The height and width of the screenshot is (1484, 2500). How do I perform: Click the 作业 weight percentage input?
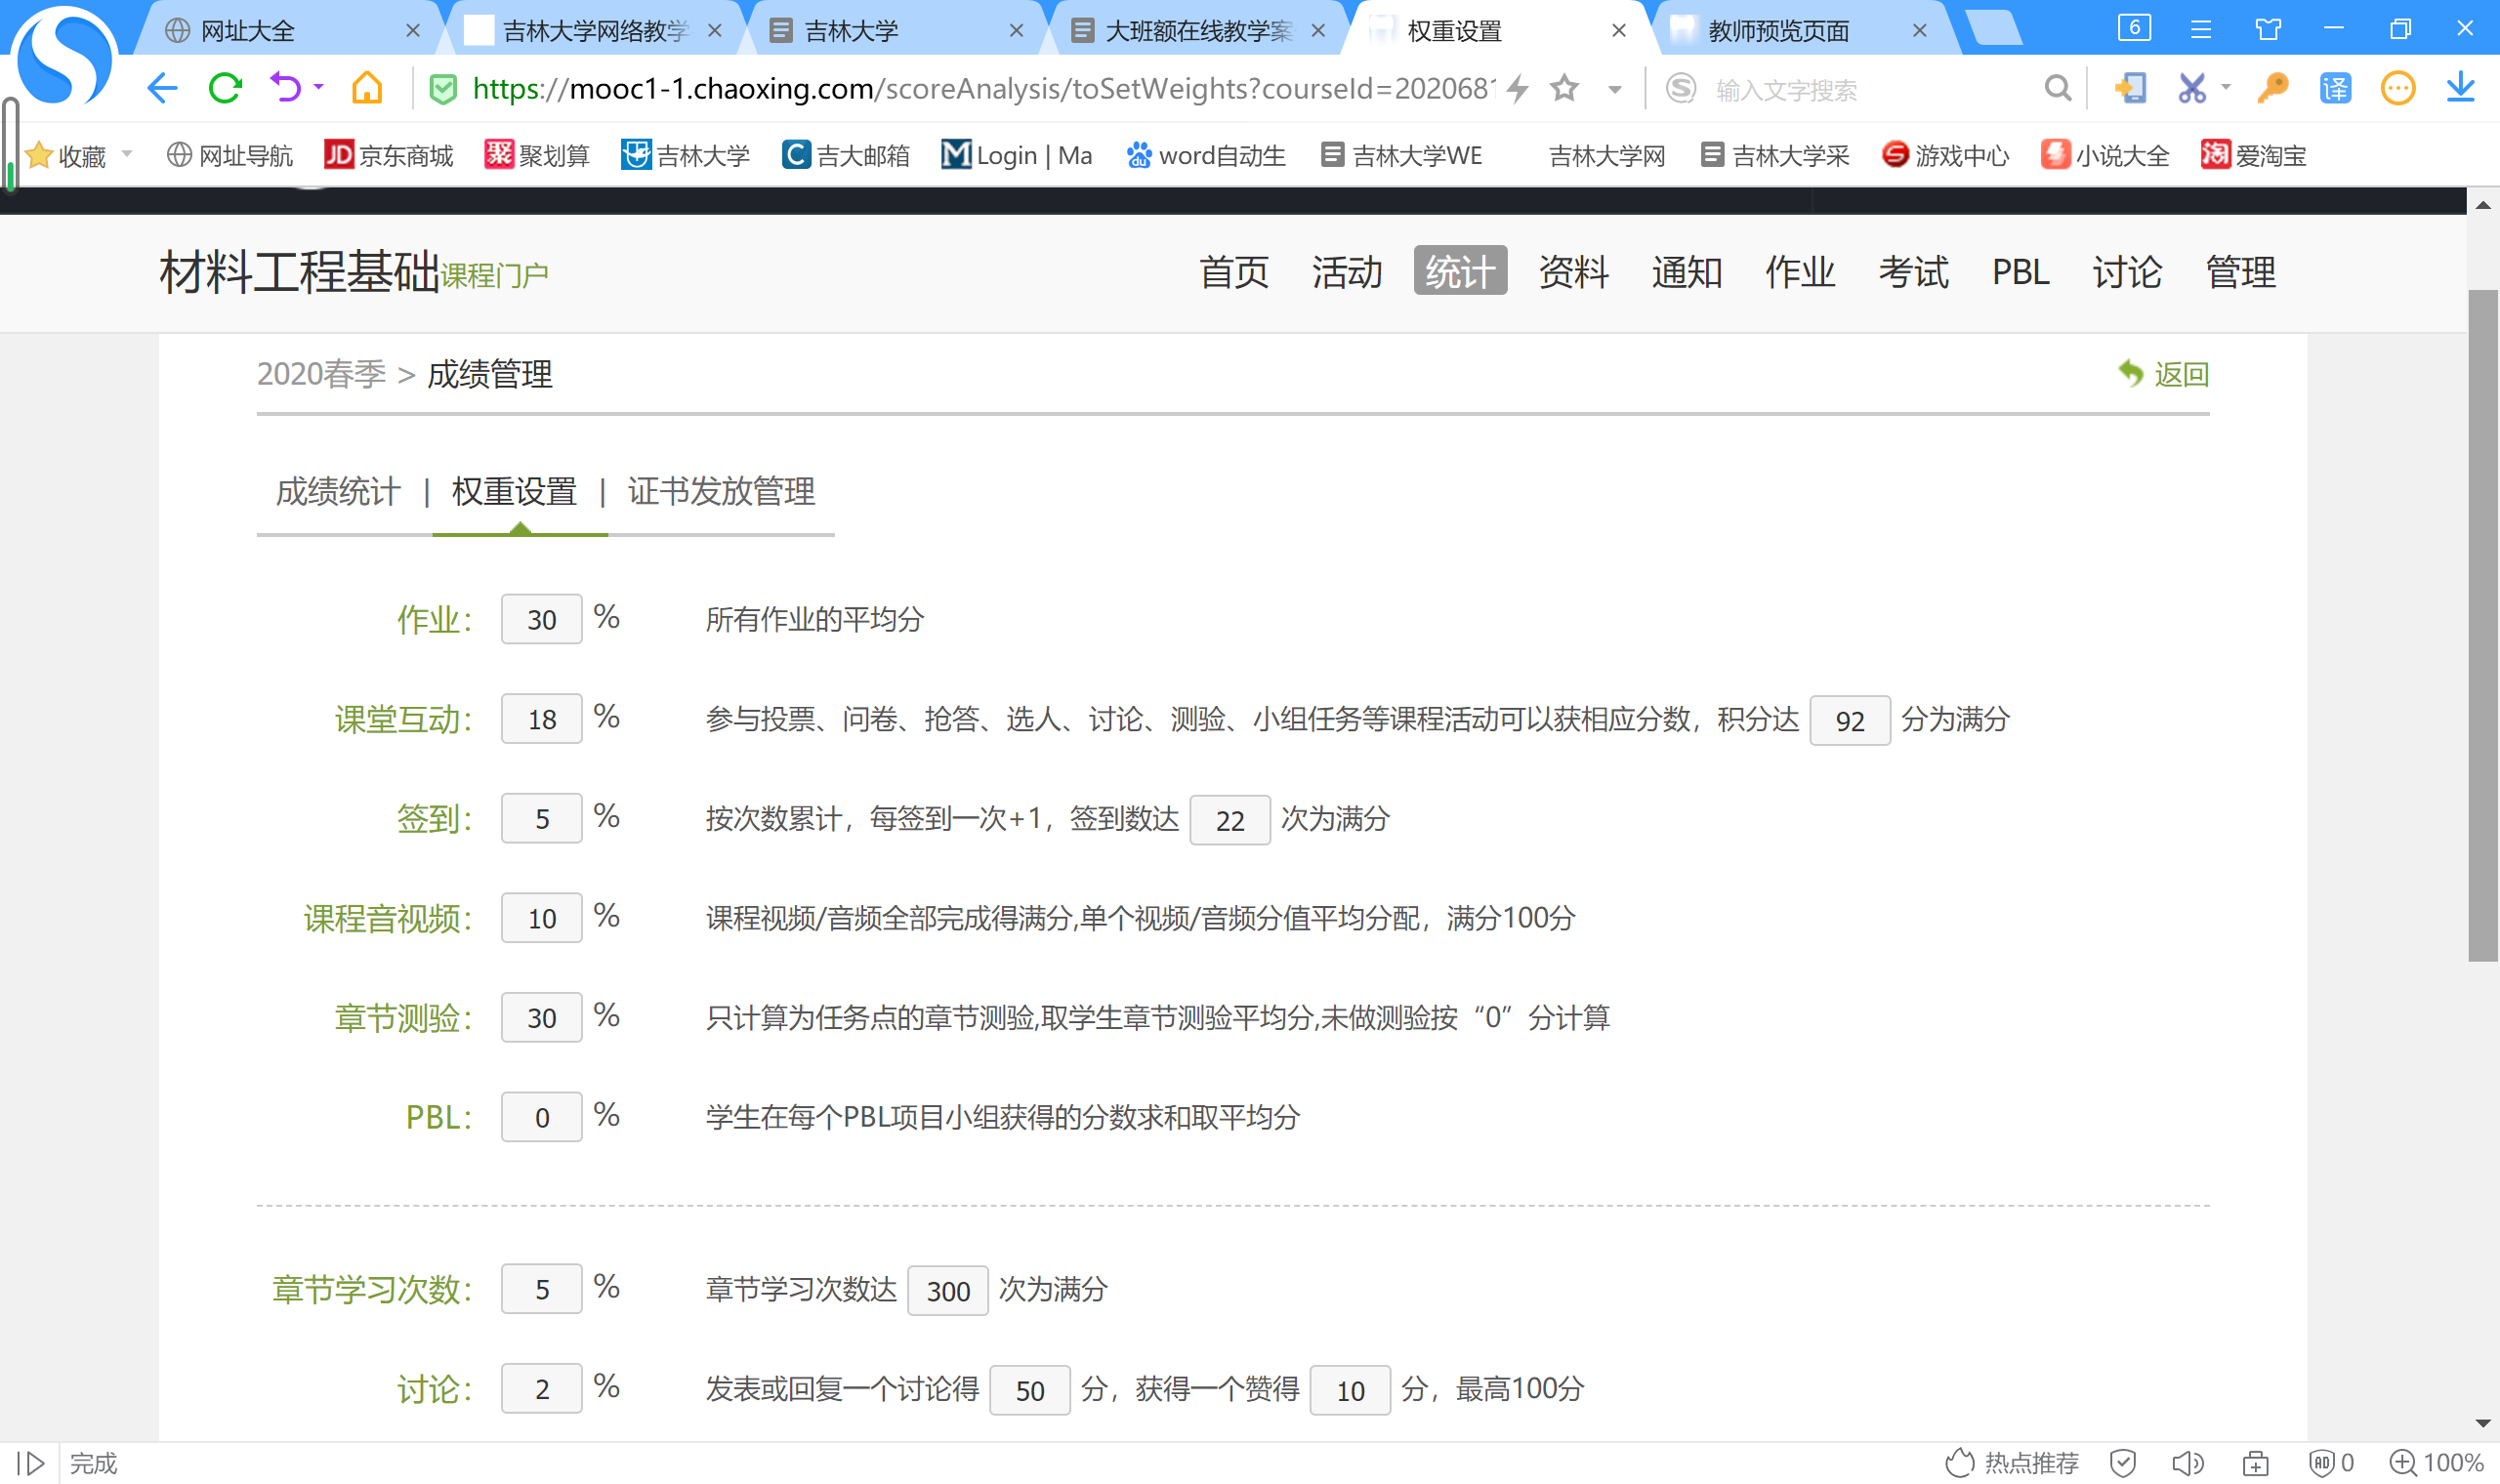tap(541, 619)
